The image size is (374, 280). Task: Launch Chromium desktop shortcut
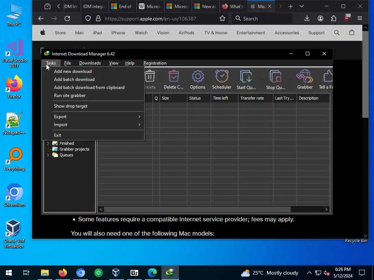tap(14, 195)
